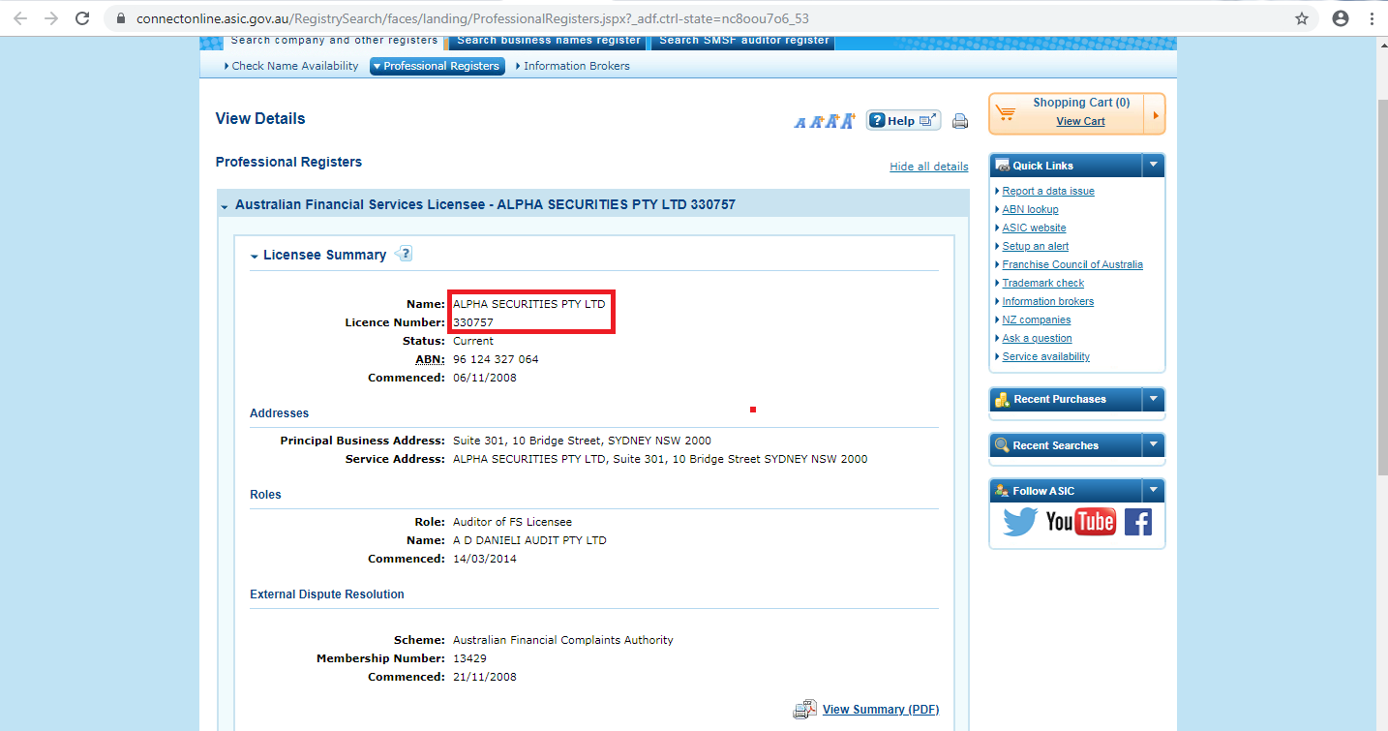This screenshot has height=731, width=1388.
Task: Click Information brokers quick link
Action: 1048,301
